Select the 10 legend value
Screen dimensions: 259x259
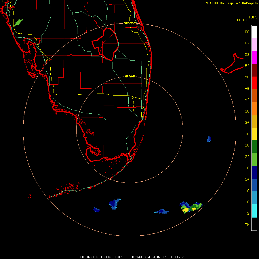tap(247, 191)
